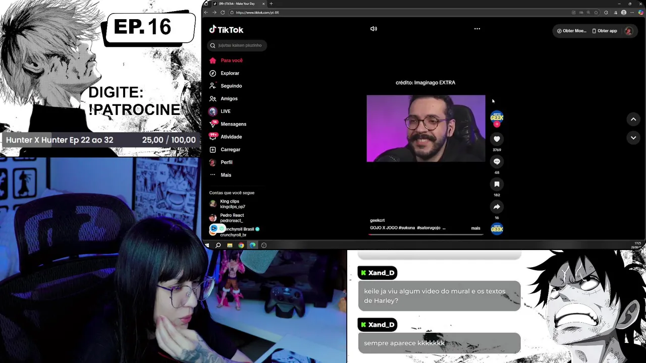Image resolution: width=646 pixels, height=363 pixels.
Task: Open the Atividade notifications
Action: click(x=226, y=137)
